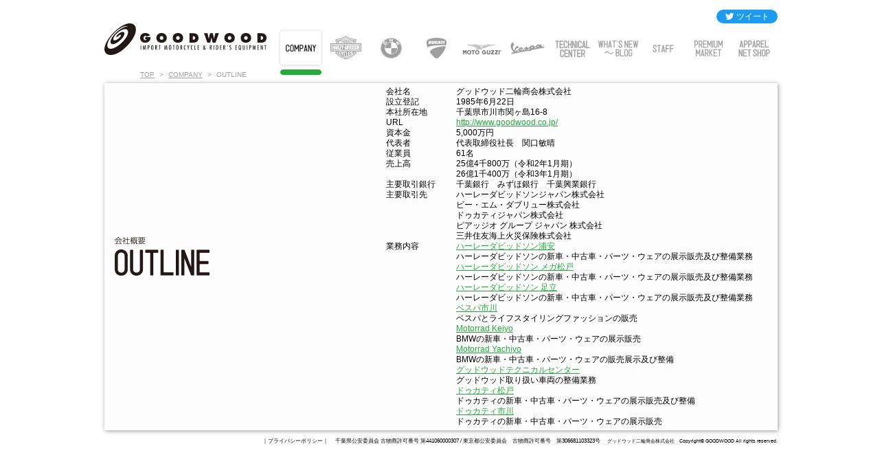Click the address 千葉県市川市関ヶ島16-8
The height and width of the screenshot is (455, 882).
501,112
